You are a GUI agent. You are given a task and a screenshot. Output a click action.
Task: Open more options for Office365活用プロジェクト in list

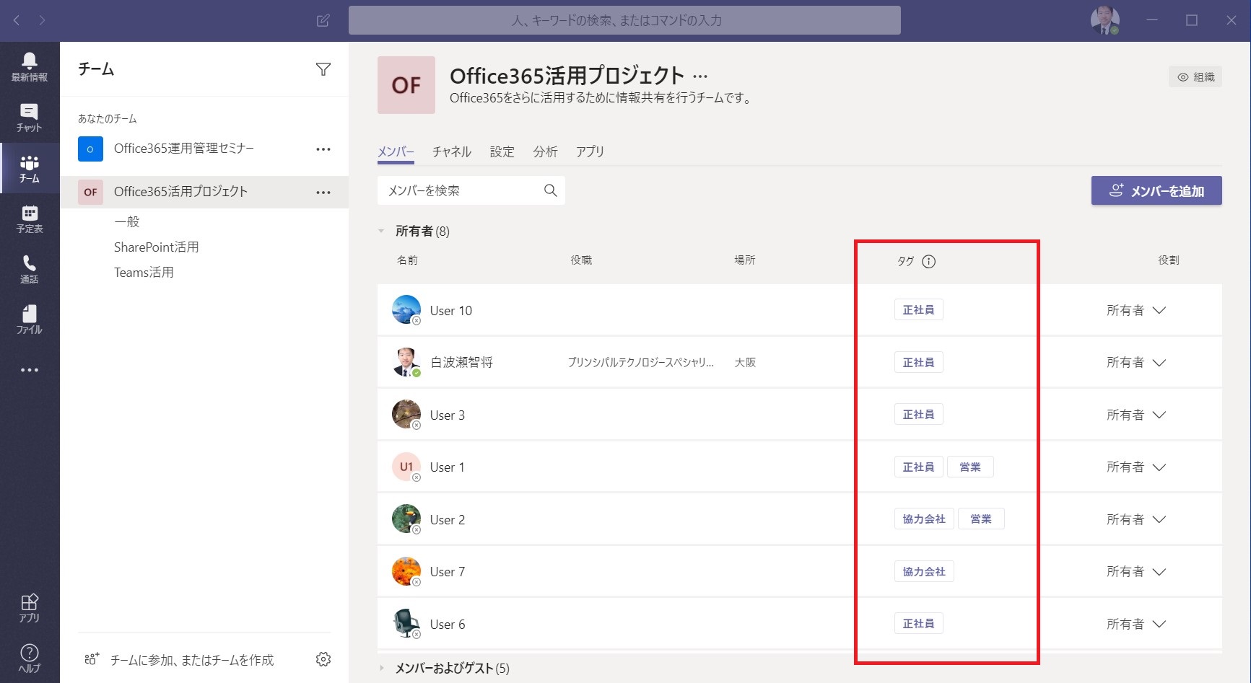pyautogui.click(x=323, y=193)
